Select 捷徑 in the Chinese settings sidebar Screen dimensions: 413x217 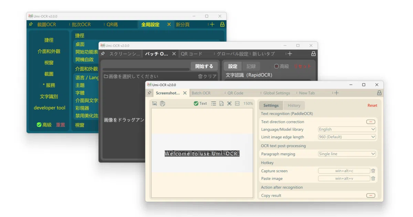click(x=49, y=40)
